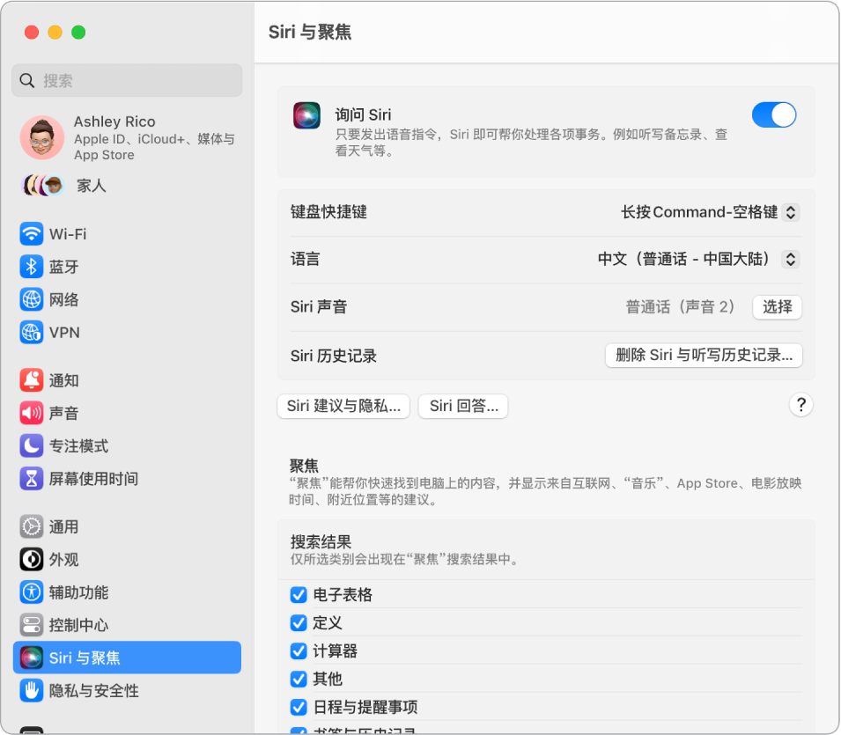
Task: Open Ashley Rico Apple ID account
Action: [x=127, y=137]
